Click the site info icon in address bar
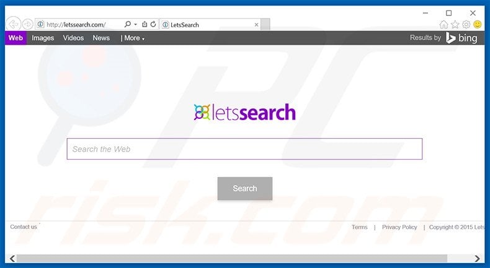490x268 pixels. click(x=40, y=24)
